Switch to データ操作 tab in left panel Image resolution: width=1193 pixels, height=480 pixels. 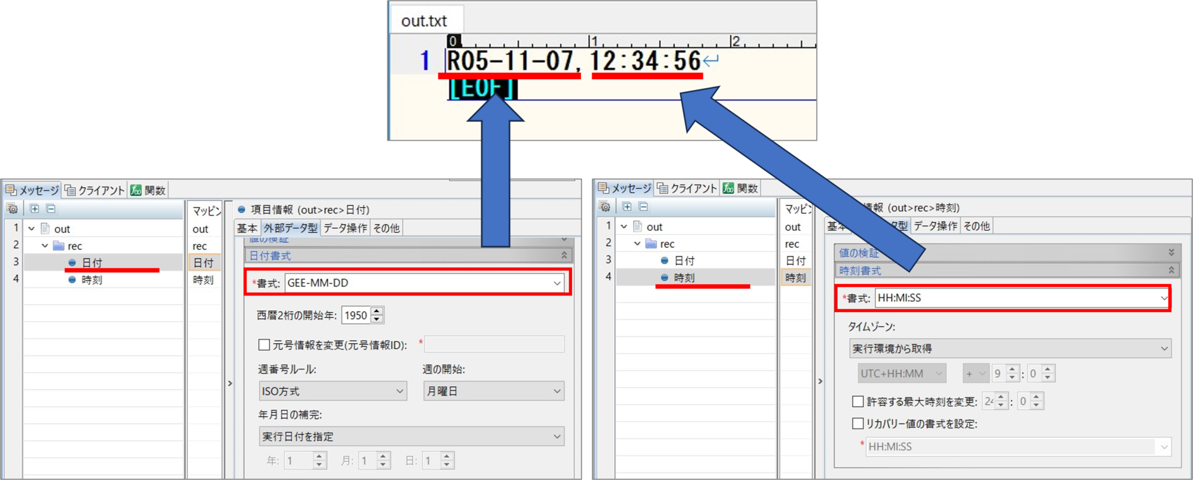pyautogui.click(x=345, y=228)
